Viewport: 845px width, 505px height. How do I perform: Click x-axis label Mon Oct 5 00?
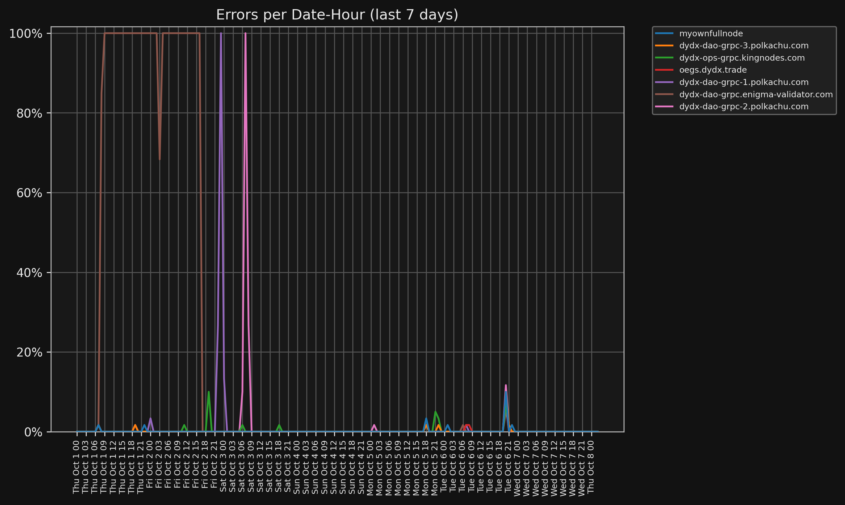click(370, 468)
